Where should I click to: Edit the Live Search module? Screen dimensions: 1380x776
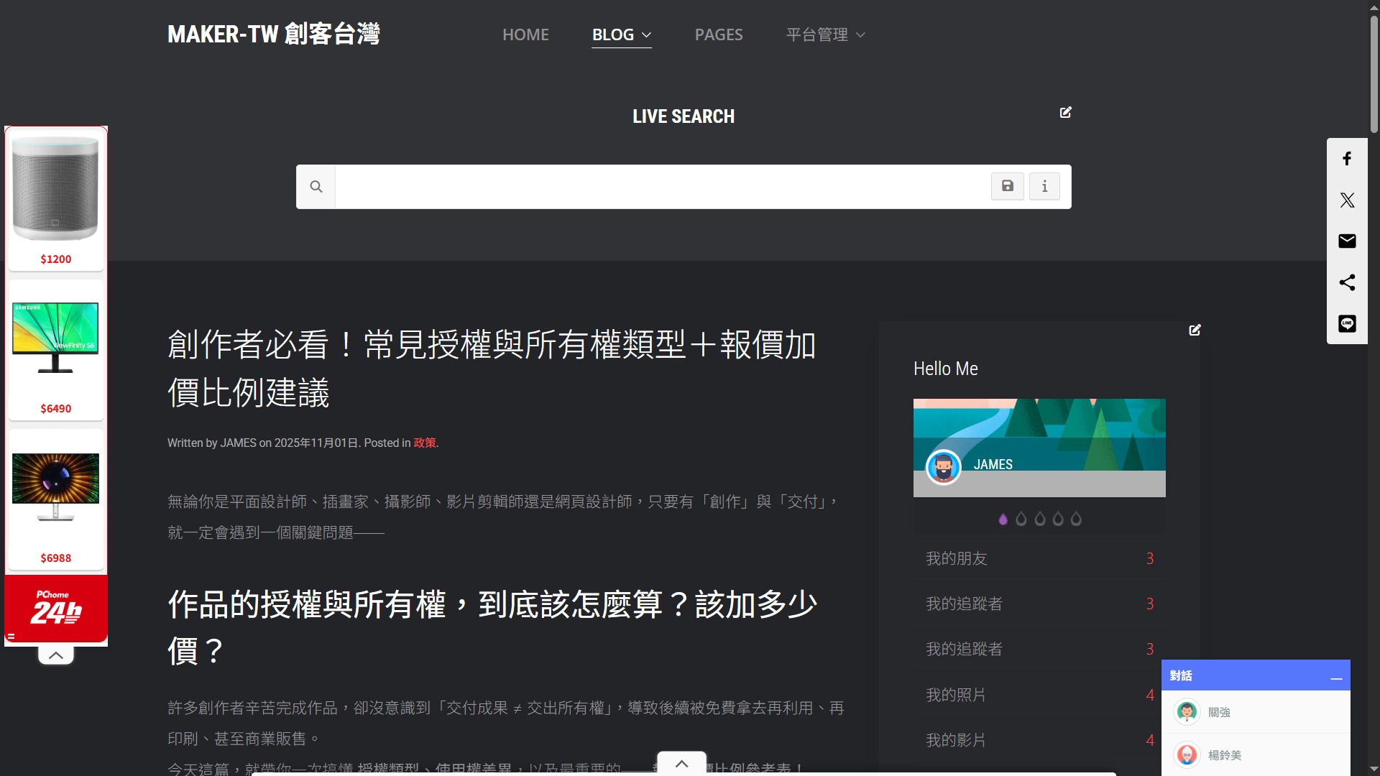coord(1066,112)
